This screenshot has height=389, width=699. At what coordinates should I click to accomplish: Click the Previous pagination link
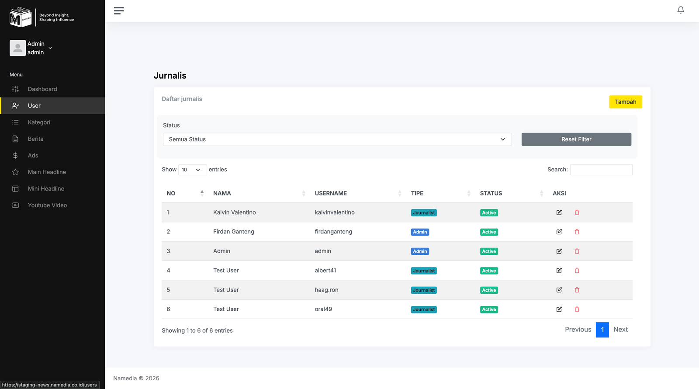pyautogui.click(x=578, y=330)
